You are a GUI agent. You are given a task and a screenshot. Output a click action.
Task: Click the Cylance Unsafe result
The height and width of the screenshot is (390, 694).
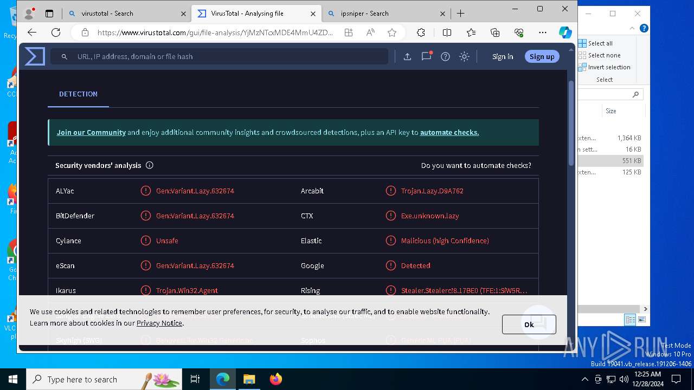tap(167, 240)
